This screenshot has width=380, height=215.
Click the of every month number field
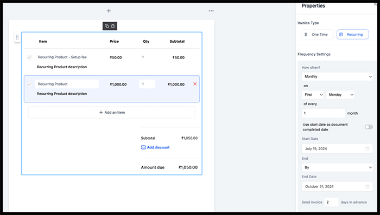(x=324, y=113)
